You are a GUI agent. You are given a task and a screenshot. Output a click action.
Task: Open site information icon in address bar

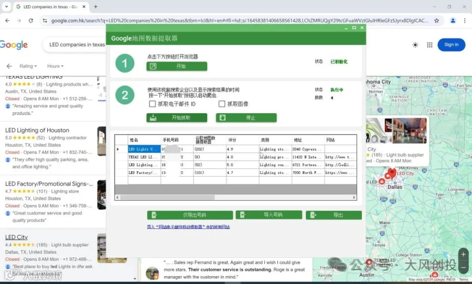click(x=45, y=20)
